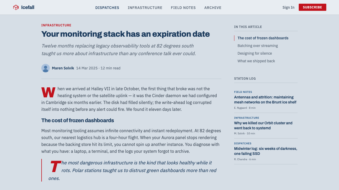Open the Infrastructure nav item
The width and height of the screenshot is (339, 190).
point(145,8)
